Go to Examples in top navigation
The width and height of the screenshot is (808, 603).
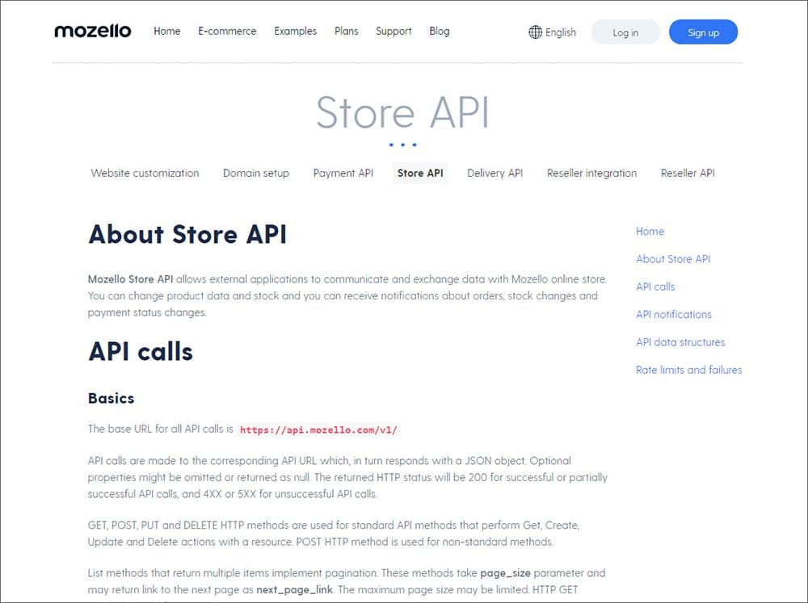295,31
